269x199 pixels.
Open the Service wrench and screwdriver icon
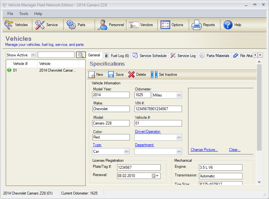(40, 25)
